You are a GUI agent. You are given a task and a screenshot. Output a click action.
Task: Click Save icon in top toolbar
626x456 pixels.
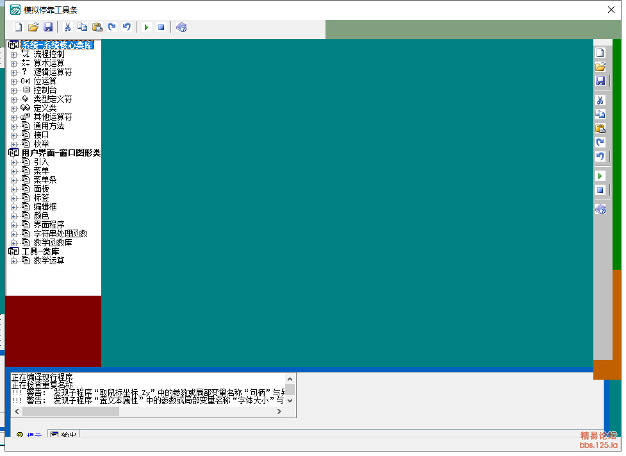point(48,27)
